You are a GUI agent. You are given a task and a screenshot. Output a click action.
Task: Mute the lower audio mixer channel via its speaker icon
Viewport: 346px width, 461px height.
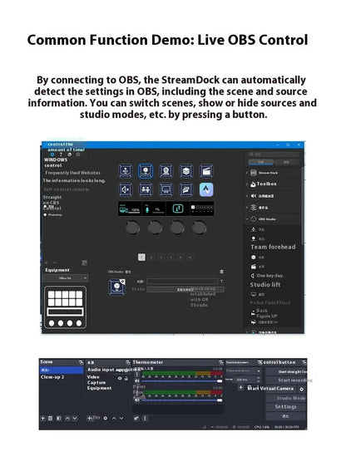pos(137,400)
